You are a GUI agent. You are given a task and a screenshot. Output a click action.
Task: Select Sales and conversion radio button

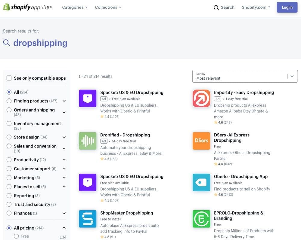[x=9, y=146]
